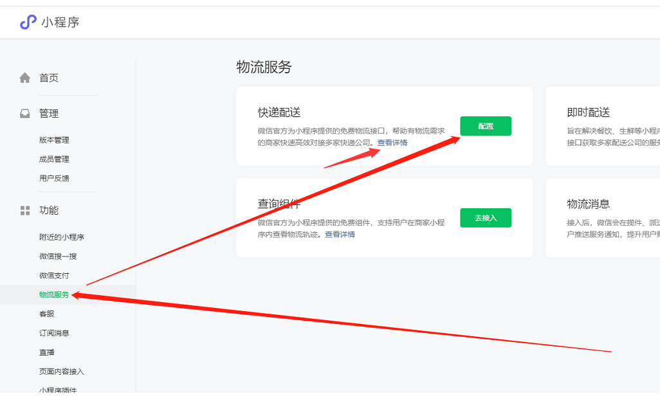Open 查看详情 link under 快递配送
The image size is (660, 405).
(392, 143)
